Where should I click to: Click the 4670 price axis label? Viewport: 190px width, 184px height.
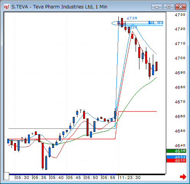coord(180,102)
